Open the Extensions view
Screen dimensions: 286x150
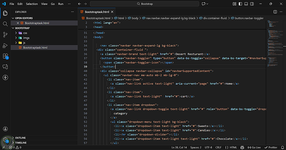click(x=5, y=56)
